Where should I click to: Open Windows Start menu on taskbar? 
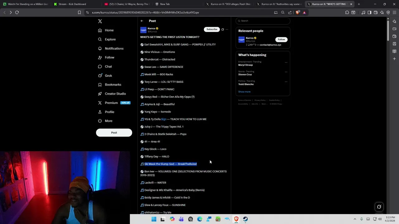pos(154,219)
